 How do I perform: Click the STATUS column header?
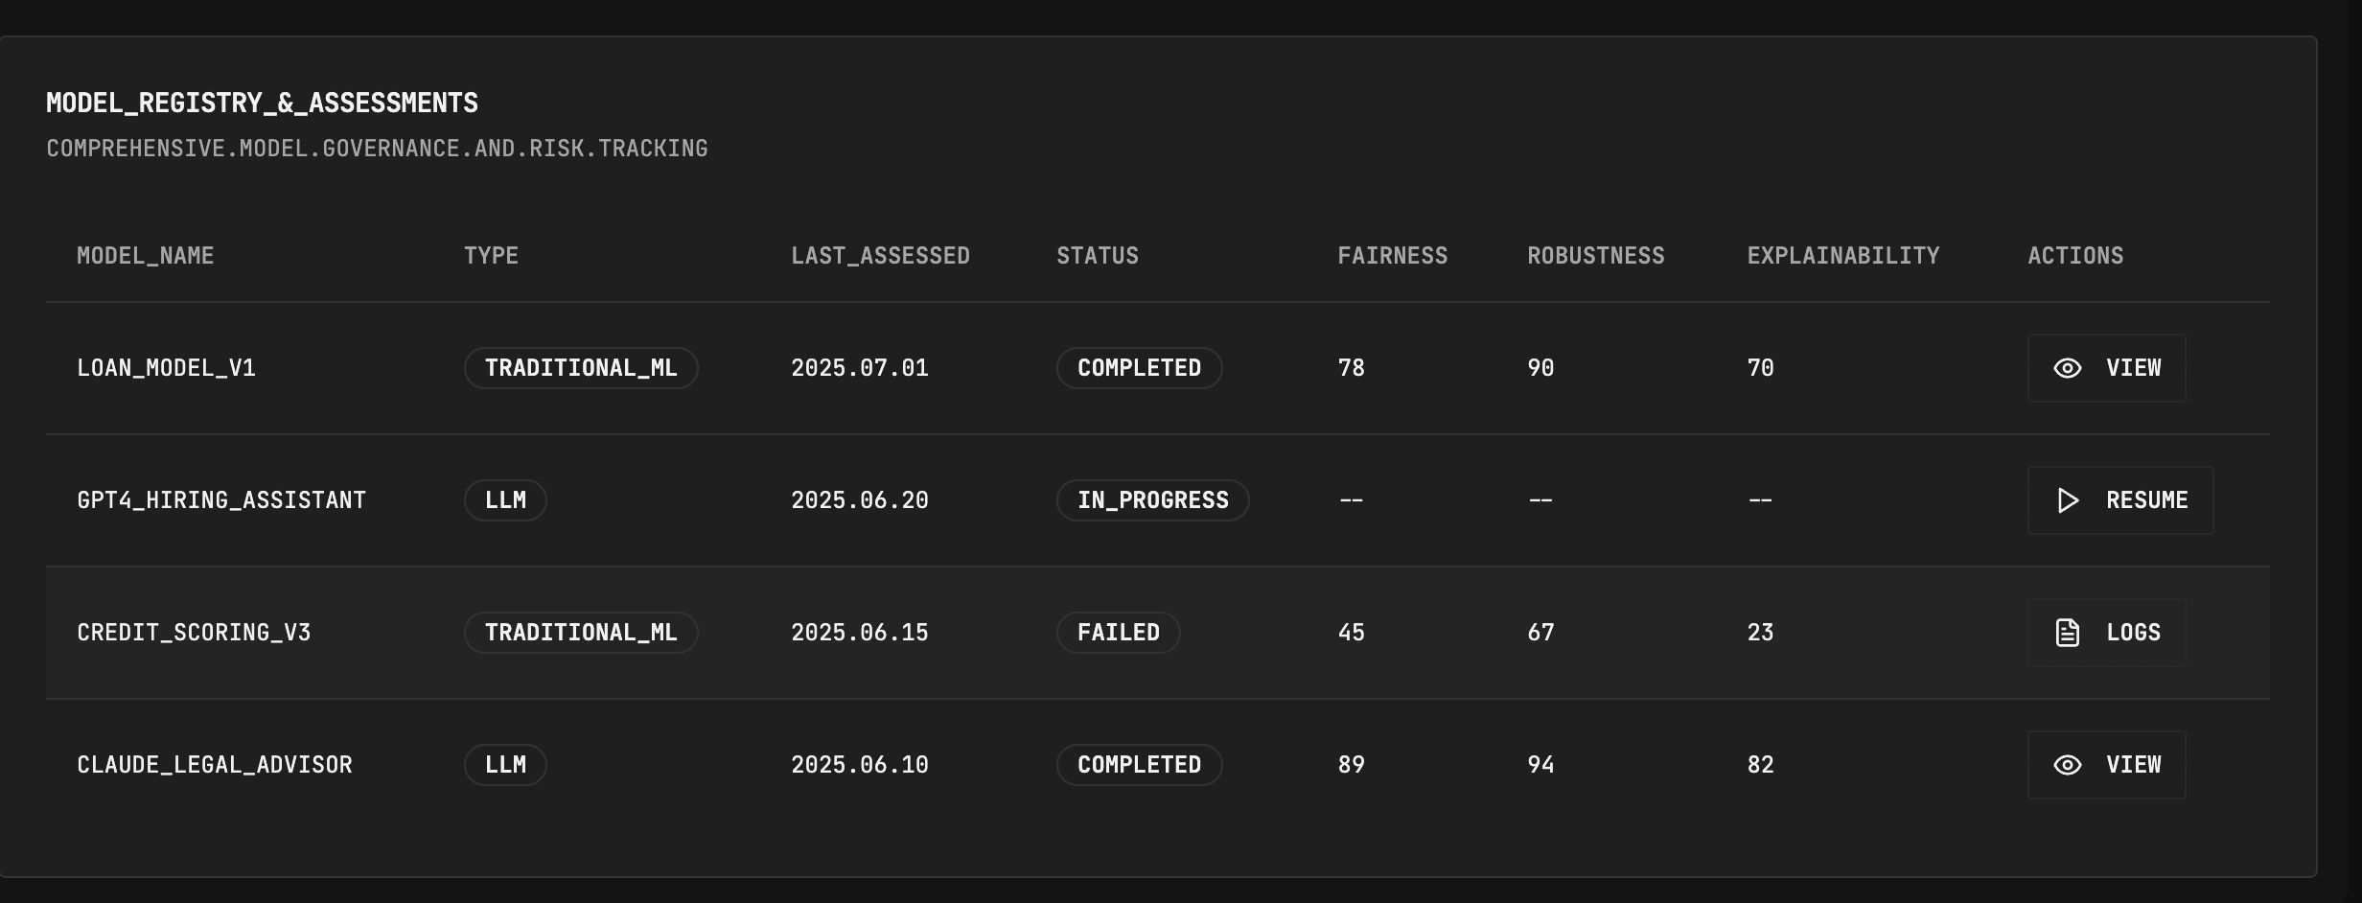[1098, 256]
